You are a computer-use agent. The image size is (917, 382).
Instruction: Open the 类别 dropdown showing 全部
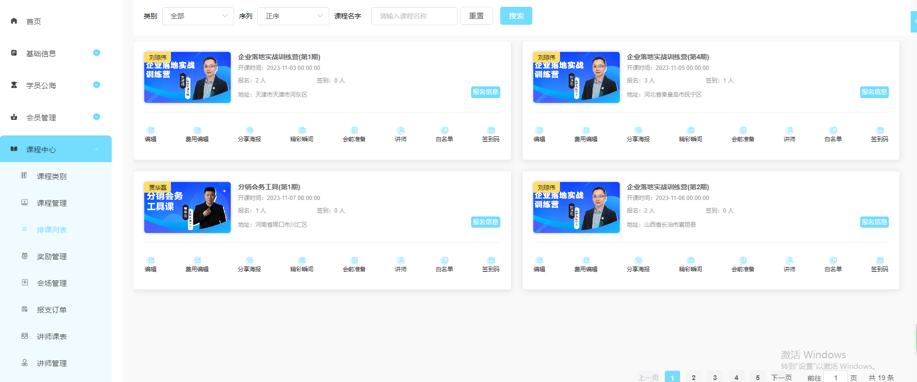tap(198, 16)
